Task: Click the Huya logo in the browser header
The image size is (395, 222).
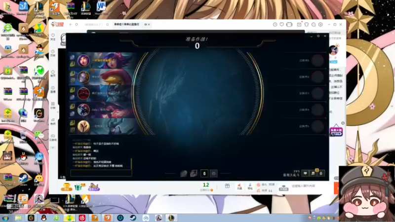Action: coord(57,24)
